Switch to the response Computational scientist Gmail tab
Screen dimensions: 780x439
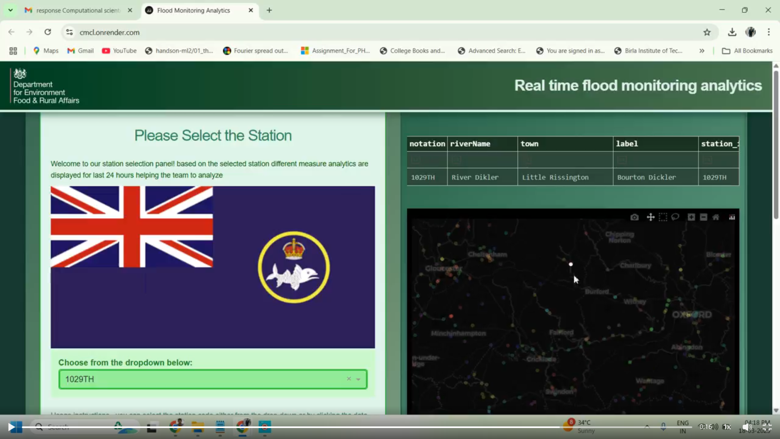coord(78,10)
